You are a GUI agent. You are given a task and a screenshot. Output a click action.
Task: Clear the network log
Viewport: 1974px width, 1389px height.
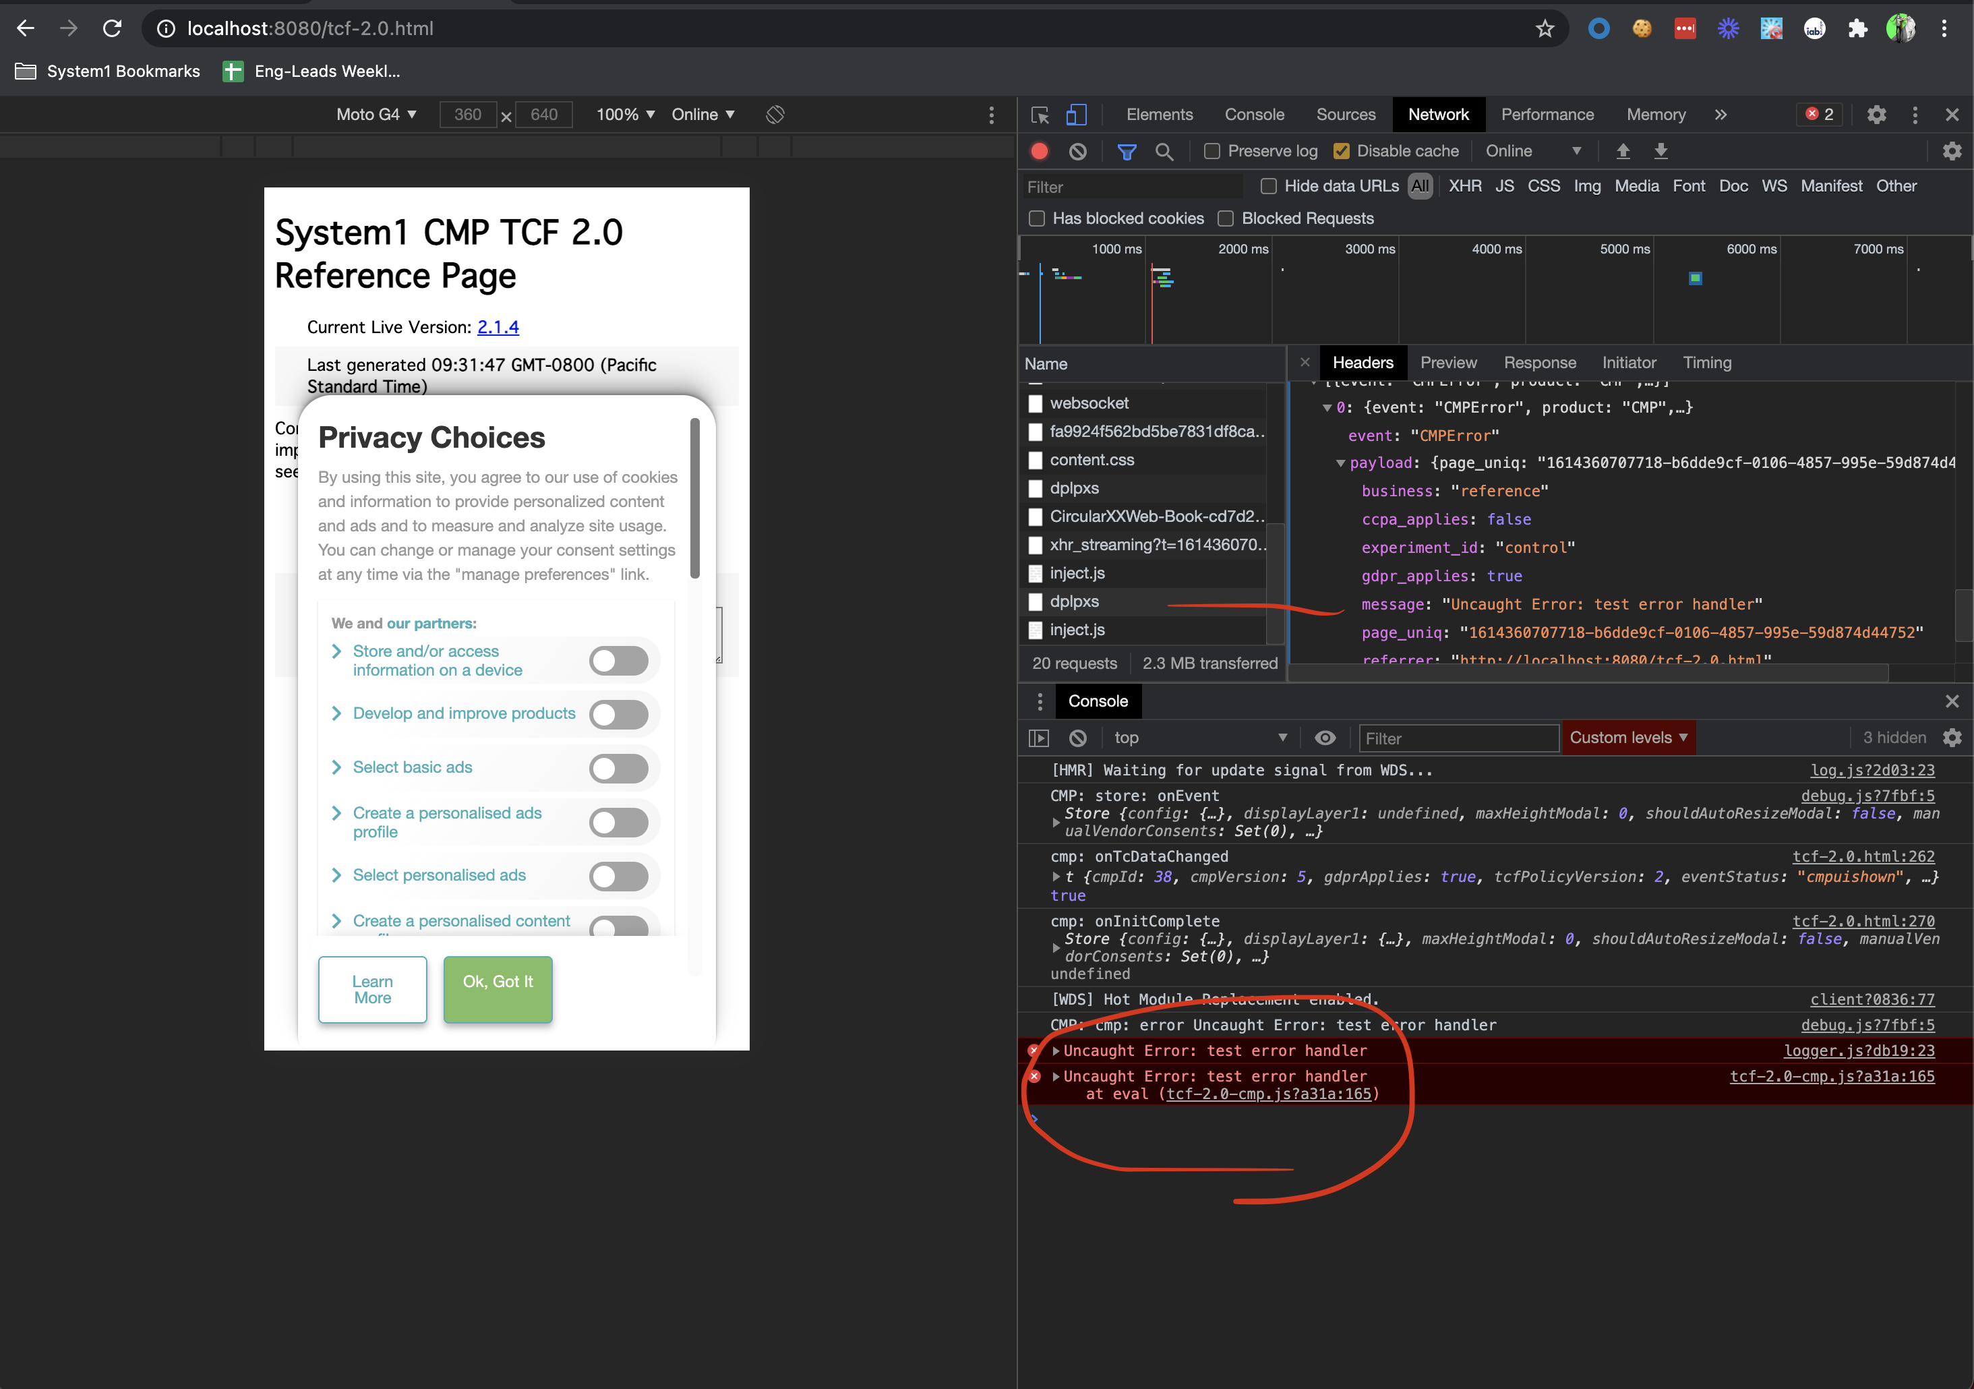tap(1077, 151)
